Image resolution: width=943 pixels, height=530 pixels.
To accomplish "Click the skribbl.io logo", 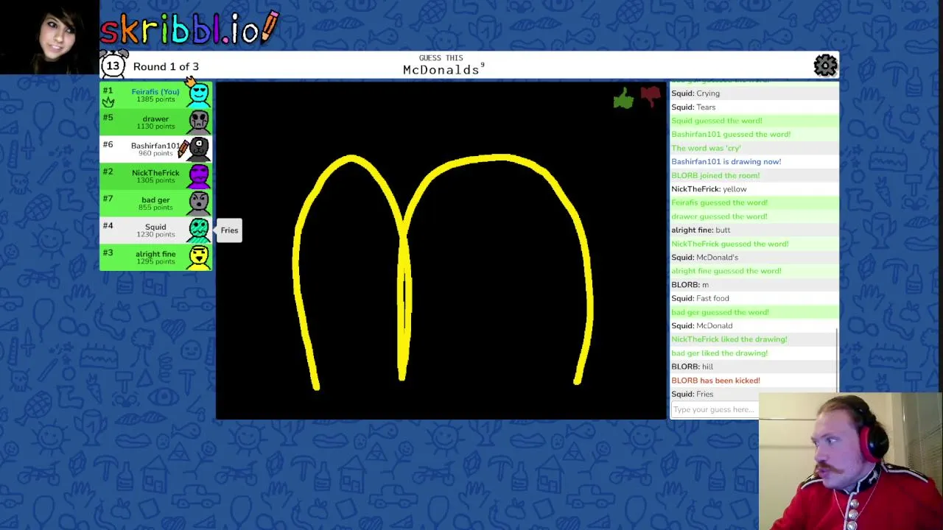I will pos(189,29).
